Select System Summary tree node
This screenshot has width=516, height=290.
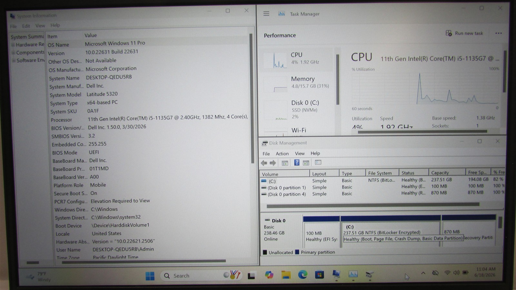click(x=27, y=37)
